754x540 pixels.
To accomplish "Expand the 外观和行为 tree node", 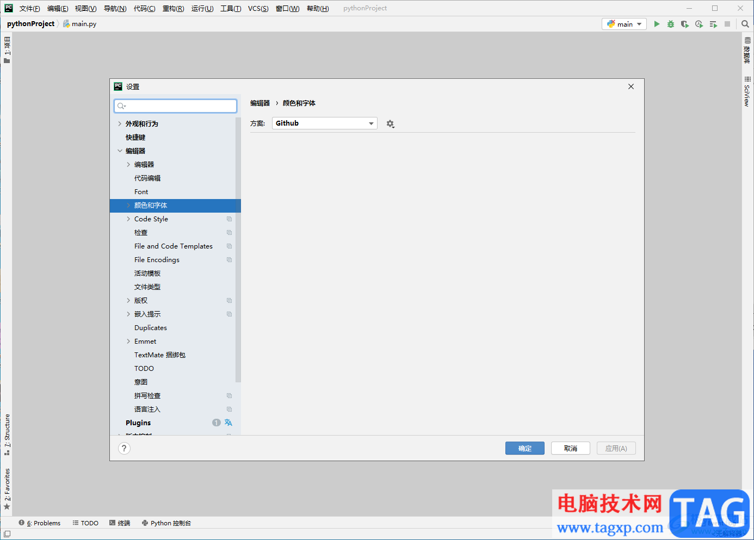I will (x=120, y=124).
